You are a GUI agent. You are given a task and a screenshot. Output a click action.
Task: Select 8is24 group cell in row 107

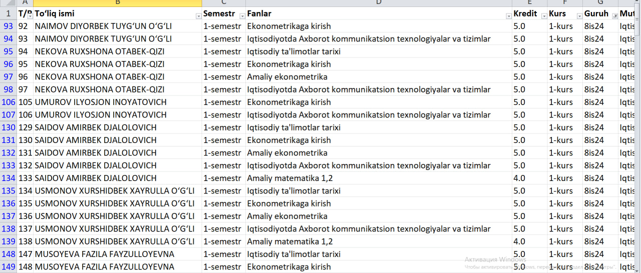600,115
